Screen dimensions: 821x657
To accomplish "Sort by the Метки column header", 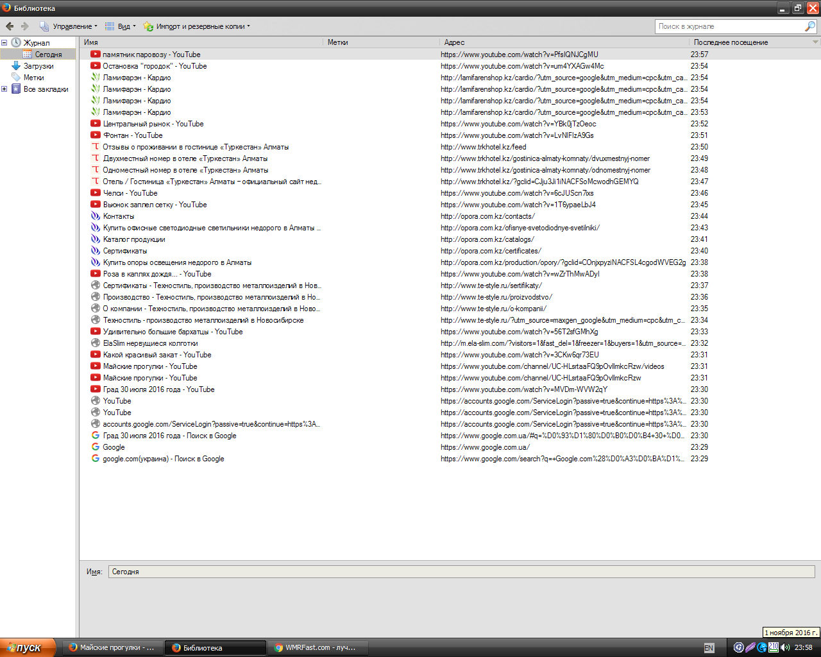I will [381, 42].
